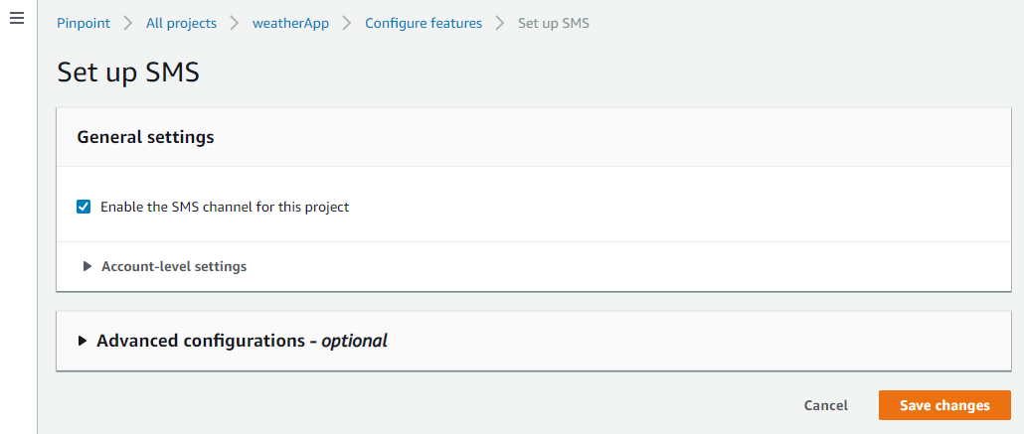Click the General settings panel header
This screenshot has width=1024, height=434.
(x=145, y=138)
